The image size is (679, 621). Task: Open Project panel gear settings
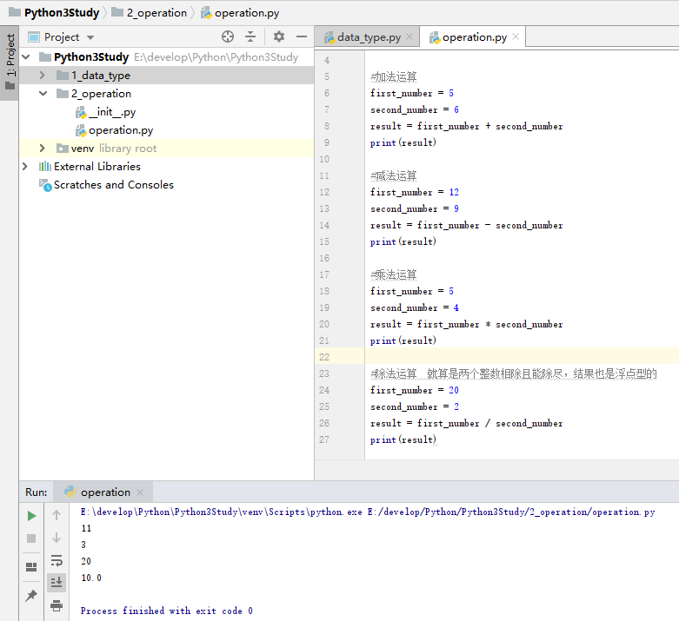click(279, 36)
